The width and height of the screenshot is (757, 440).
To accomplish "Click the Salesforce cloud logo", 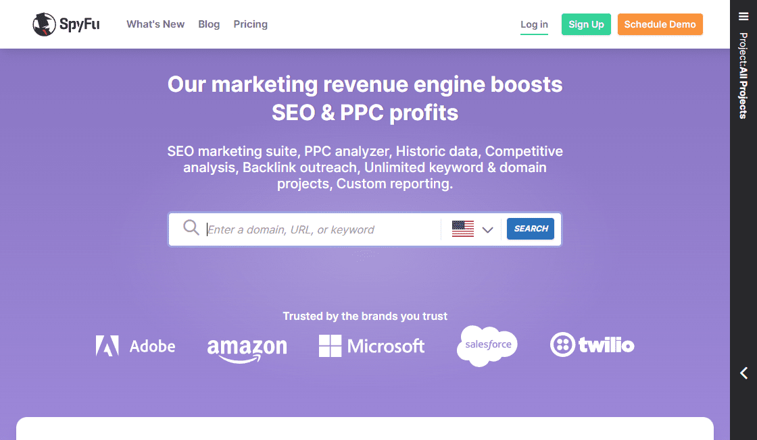I will point(487,345).
